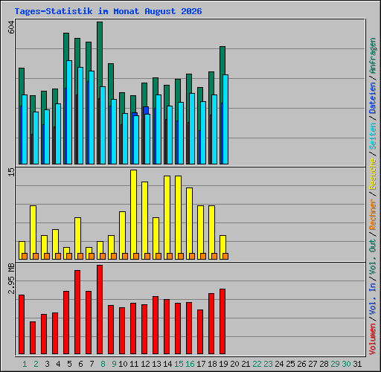The width and height of the screenshot is (381, 372).
Task: Click day label '26' on the x-axis
Action: (301, 364)
